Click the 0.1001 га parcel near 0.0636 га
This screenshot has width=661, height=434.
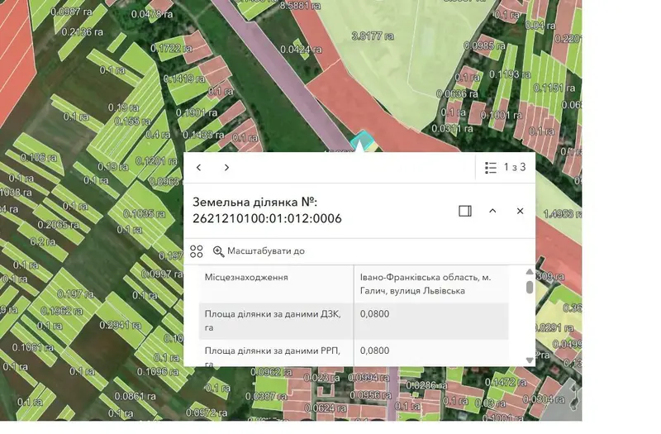click(x=501, y=115)
